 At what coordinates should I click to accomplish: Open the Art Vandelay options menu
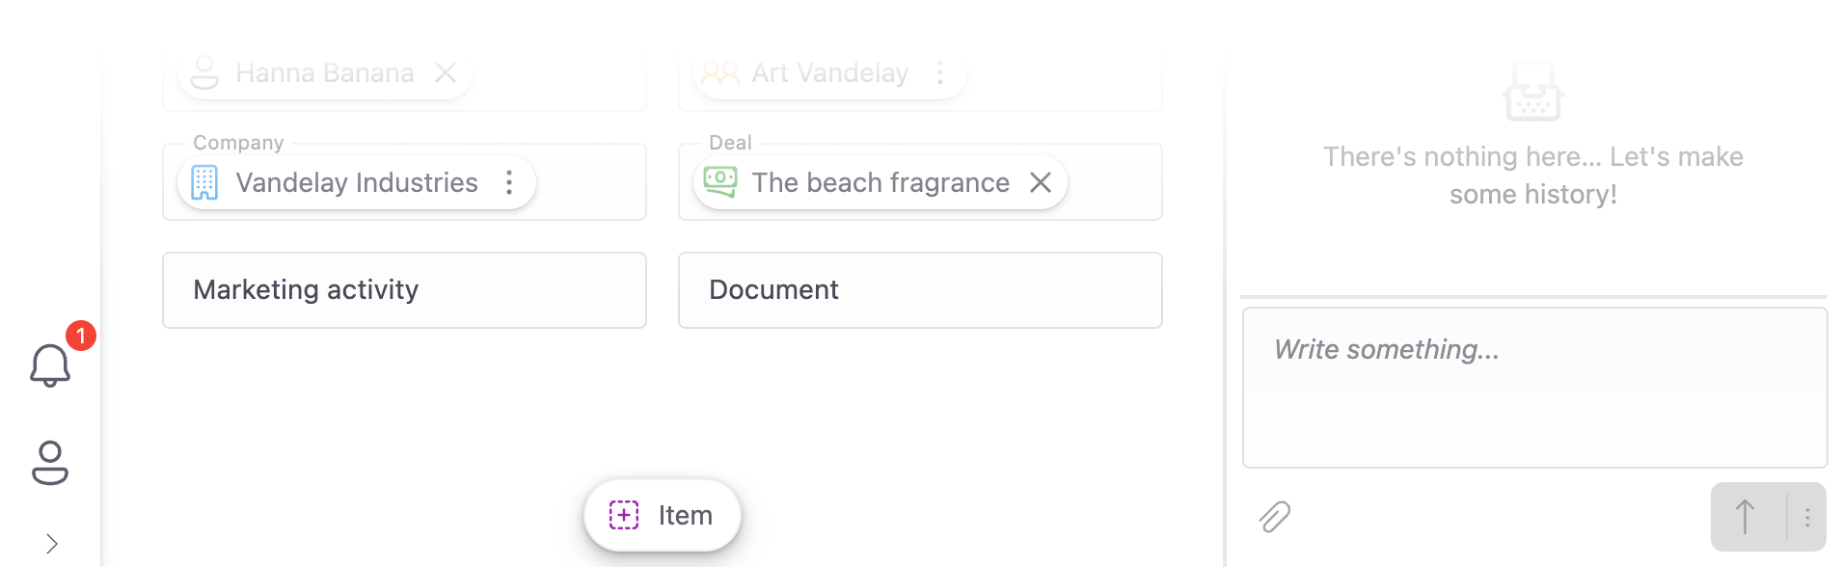tap(940, 72)
